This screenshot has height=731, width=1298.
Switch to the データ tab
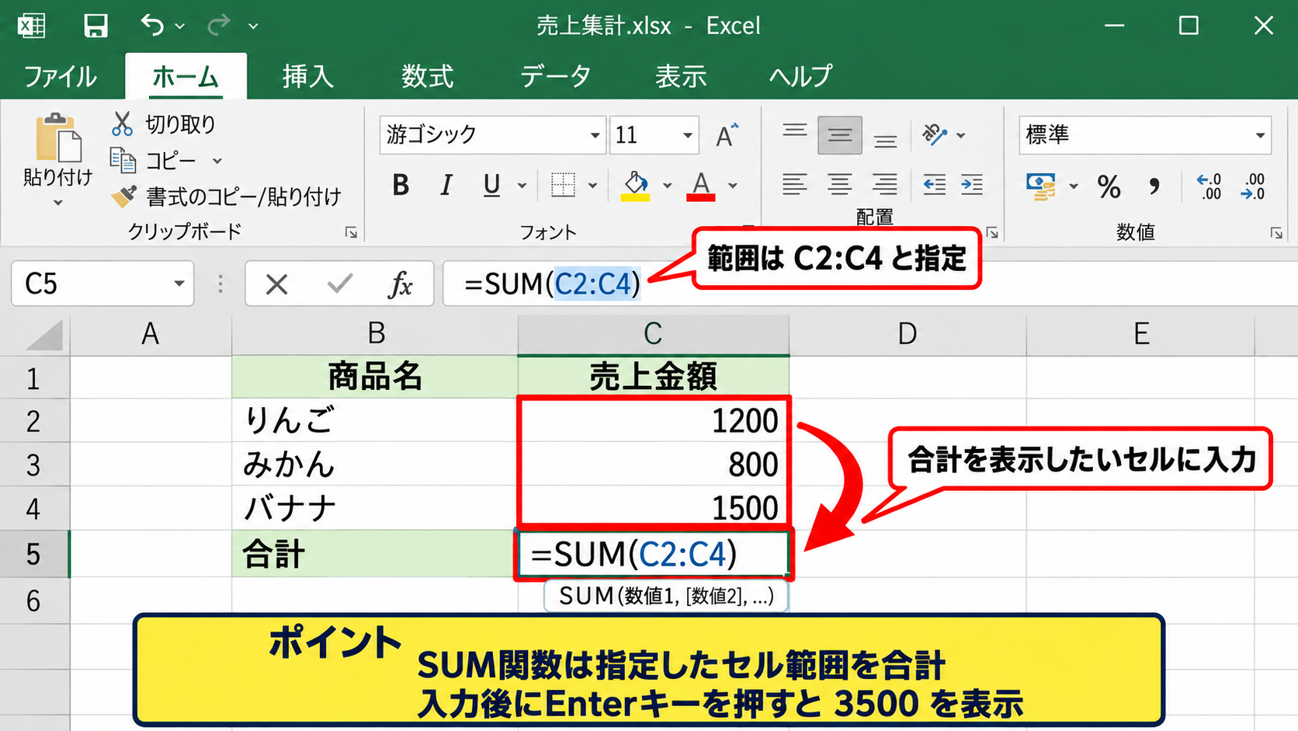(x=556, y=76)
